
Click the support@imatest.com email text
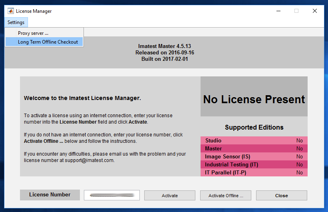(x=89, y=160)
